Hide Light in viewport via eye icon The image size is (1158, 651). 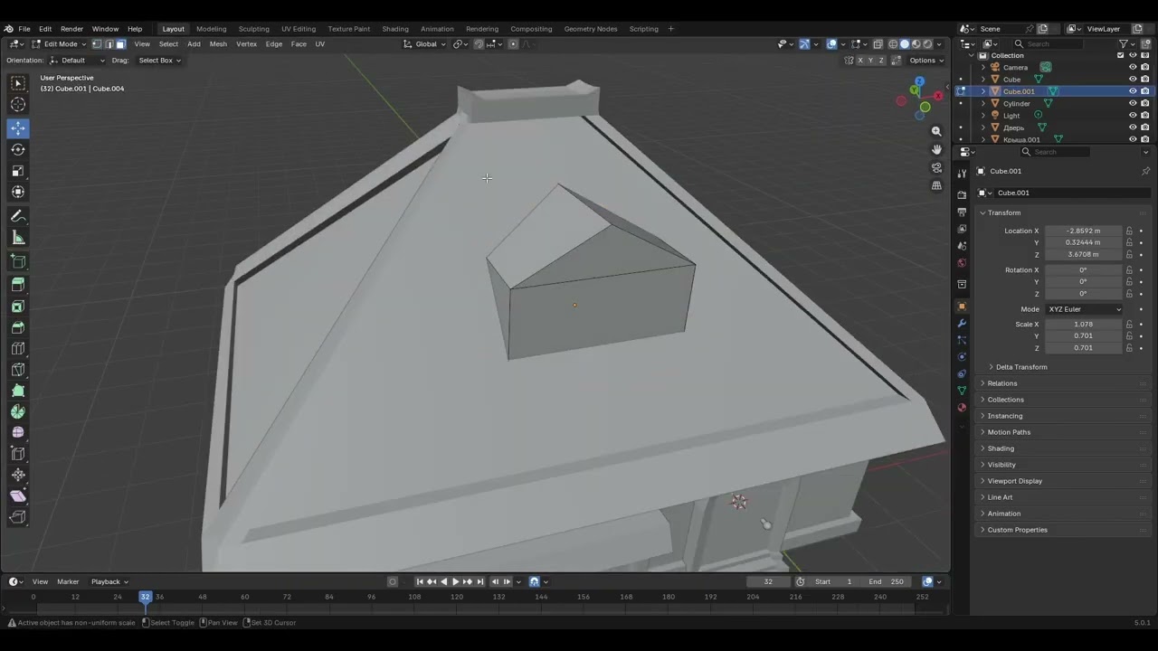pos(1132,115)
